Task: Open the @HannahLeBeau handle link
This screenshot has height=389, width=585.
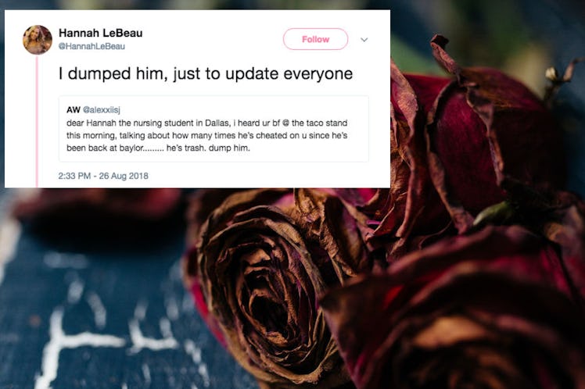Action: click(x=92, y=46)
